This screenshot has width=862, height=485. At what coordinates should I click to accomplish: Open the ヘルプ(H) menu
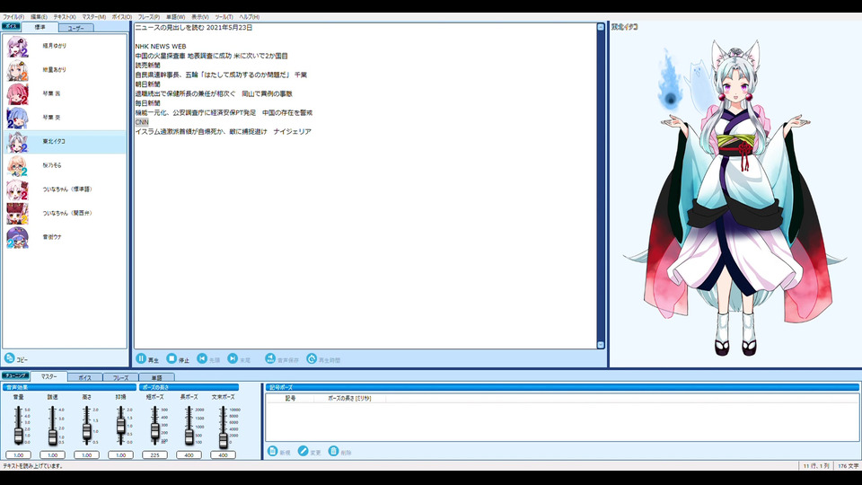coord(249,17)
